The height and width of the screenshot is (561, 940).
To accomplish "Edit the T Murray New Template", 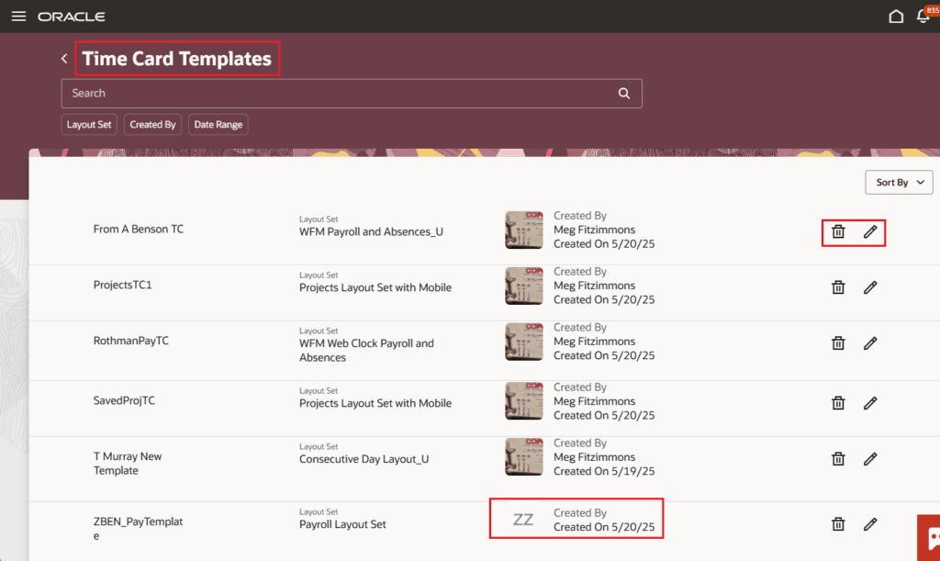I will click(x=870, y=459).
